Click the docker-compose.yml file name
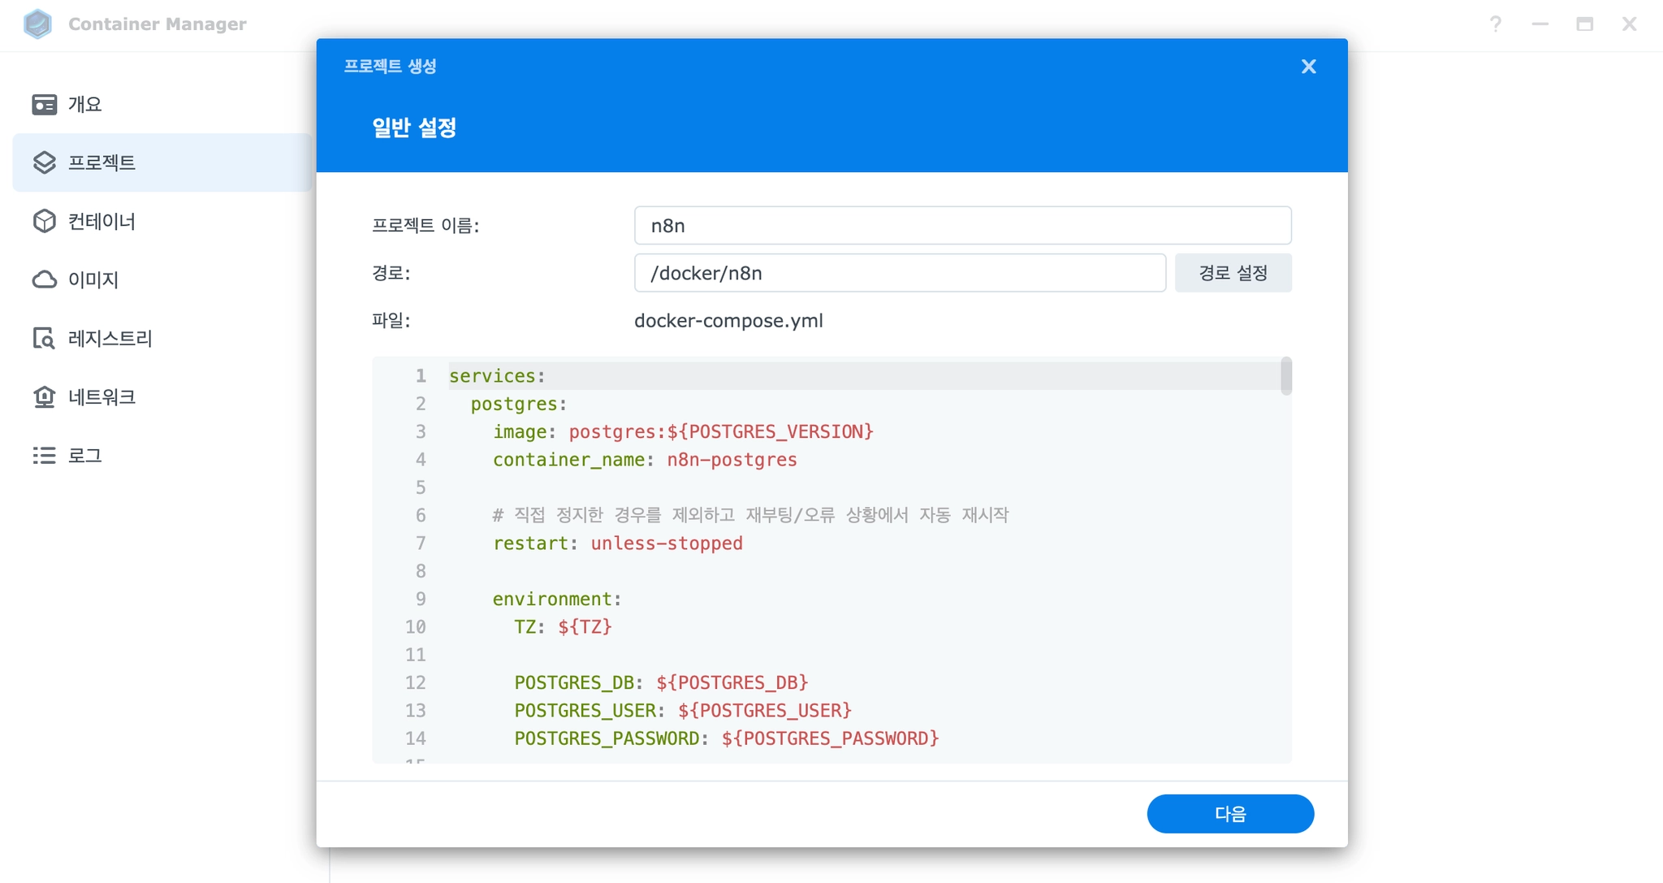This screenshot has width=1663, height=883. 728,321
